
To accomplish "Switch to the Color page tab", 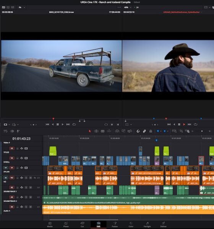I will coord(131,224).
